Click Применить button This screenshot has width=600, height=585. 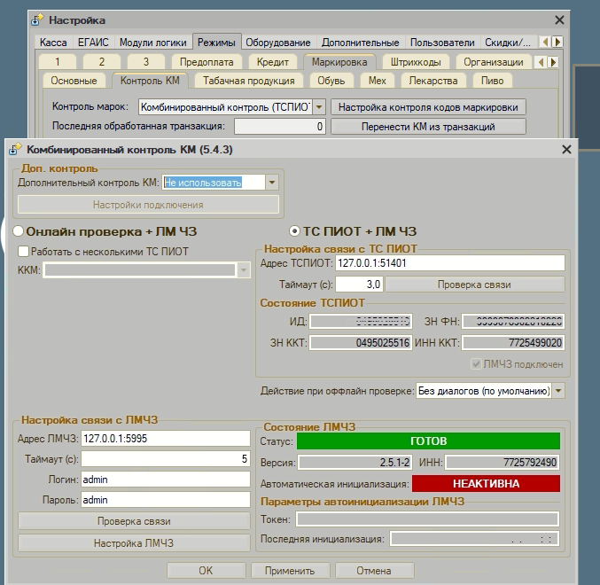pyautogui.click(x=290, y=571)
